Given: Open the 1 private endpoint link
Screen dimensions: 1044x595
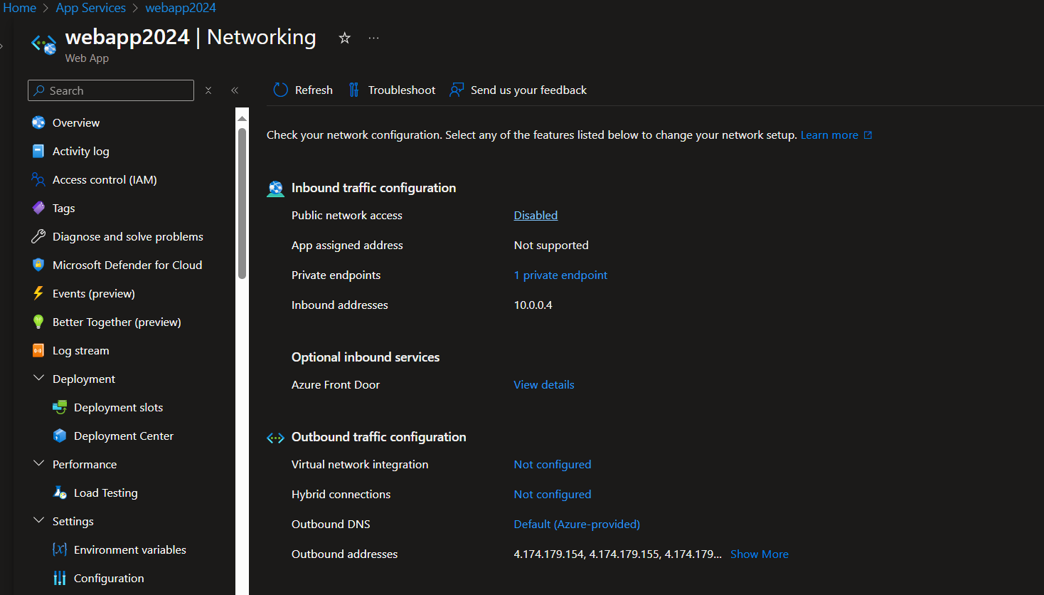Looking at the screenshot, I should (x=560, y=275).
